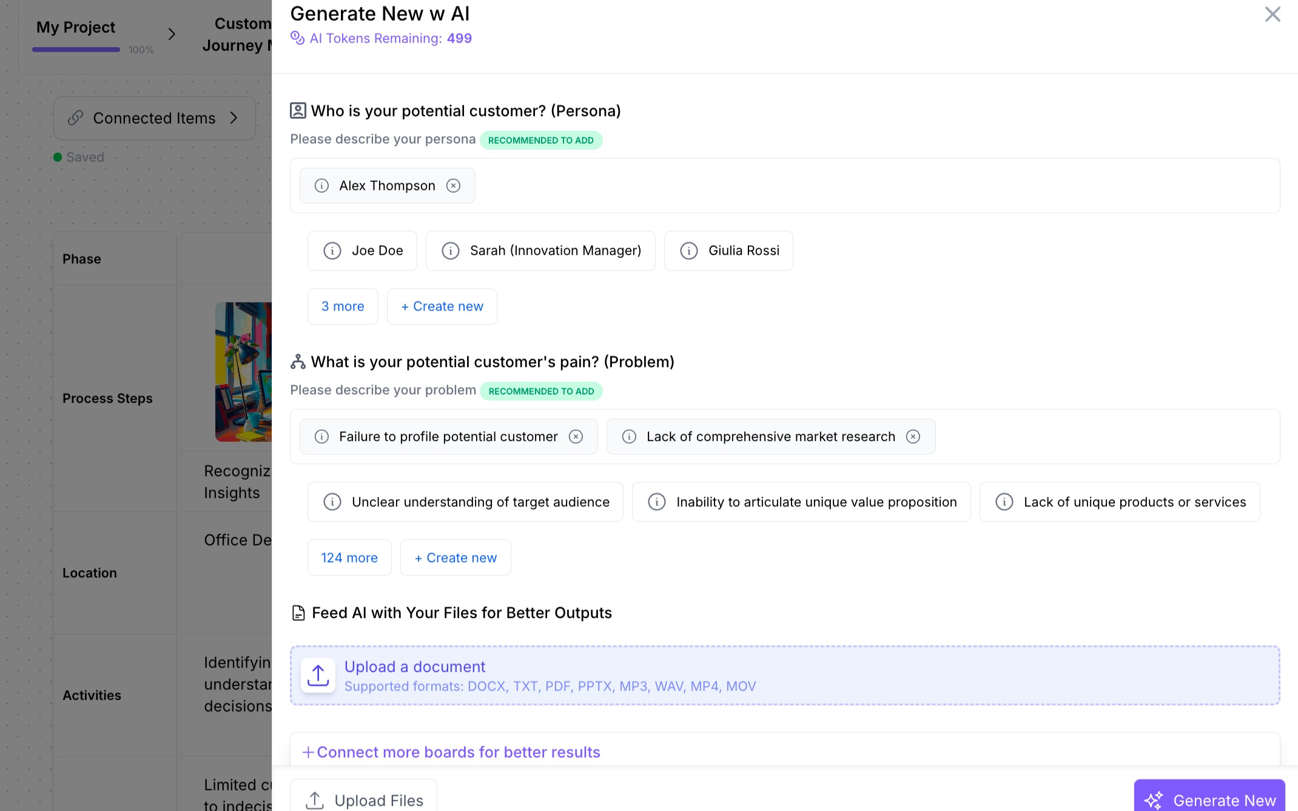Click Generate New button
The image size is (1298, 811).
[1210, 799]
